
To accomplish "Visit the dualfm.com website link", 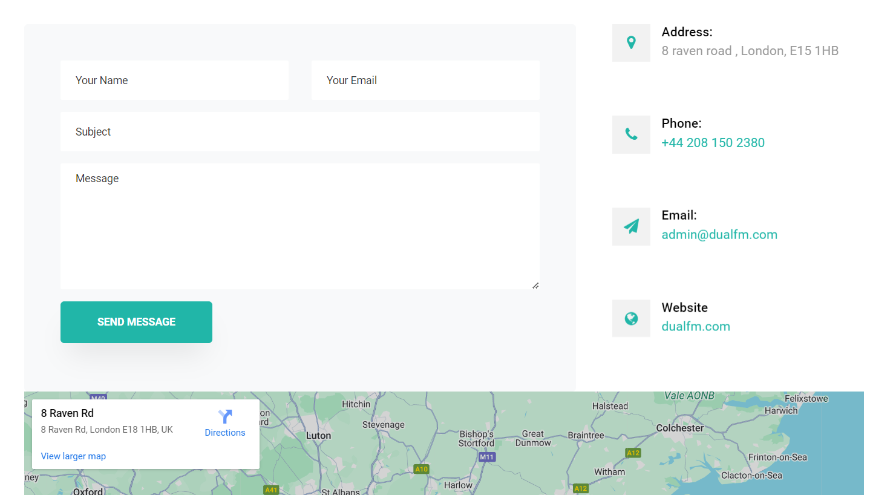I will click(x=696, y=327).
